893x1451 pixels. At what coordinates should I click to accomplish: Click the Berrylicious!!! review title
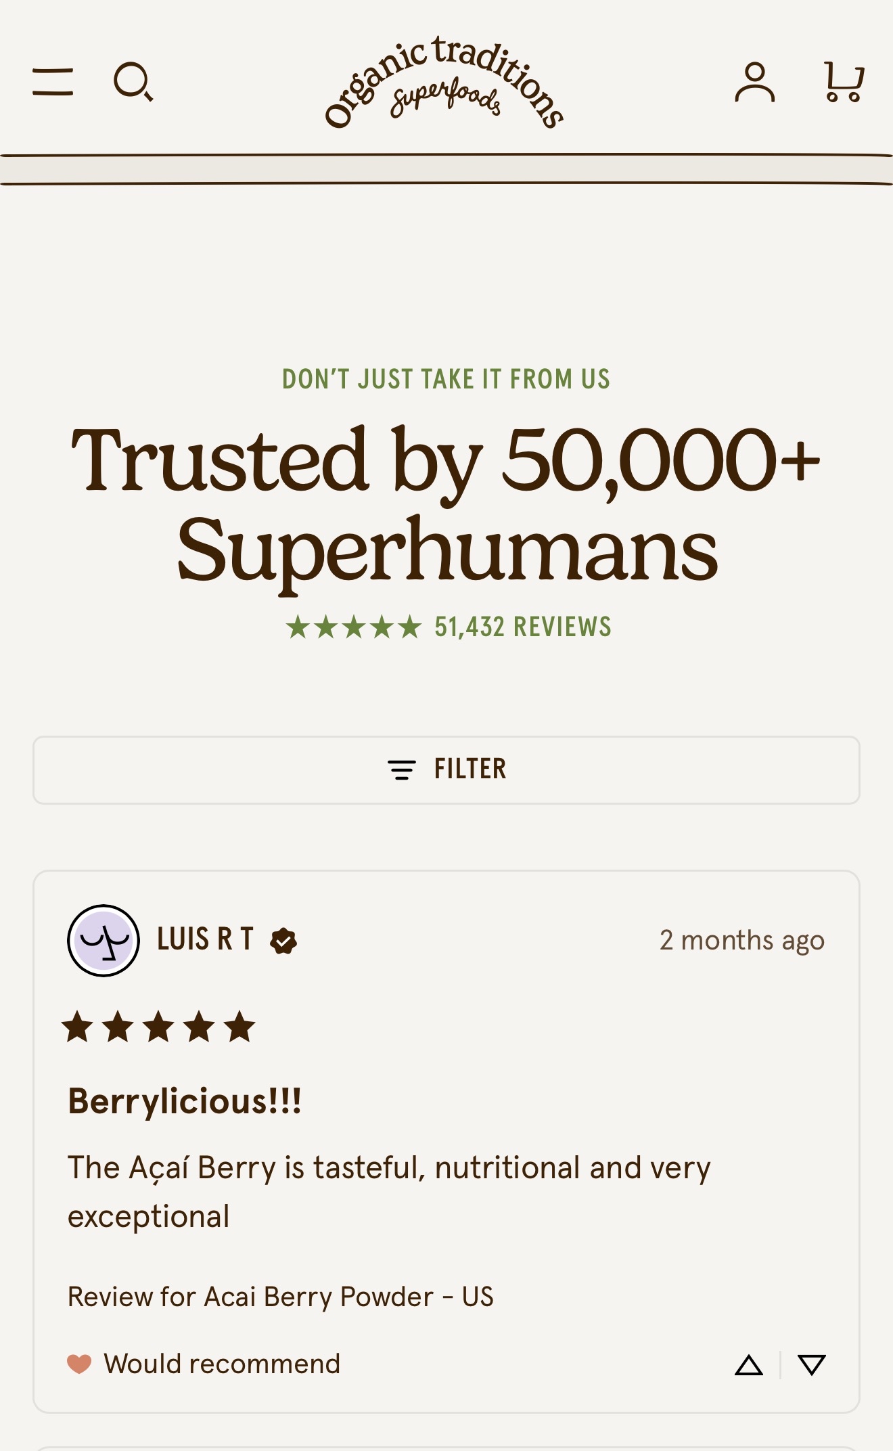point(185,1101)
